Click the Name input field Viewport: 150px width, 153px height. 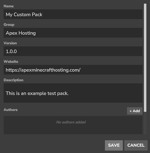click(x=73, y=14)
